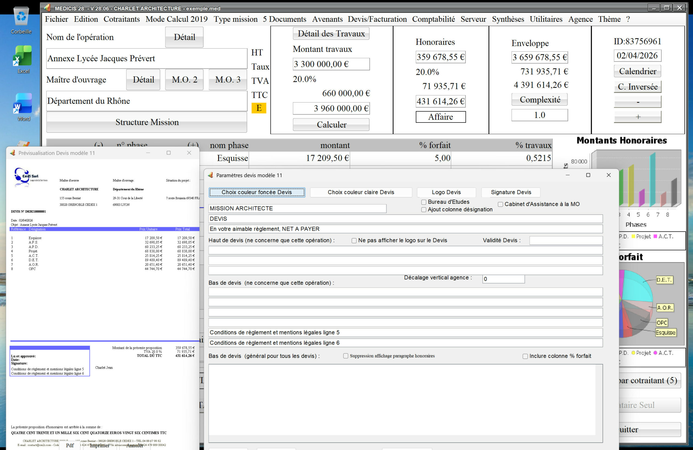Screen dimensions: 693x450
Task: Check Inclure colonne % forfait
Action: (525, 356)
